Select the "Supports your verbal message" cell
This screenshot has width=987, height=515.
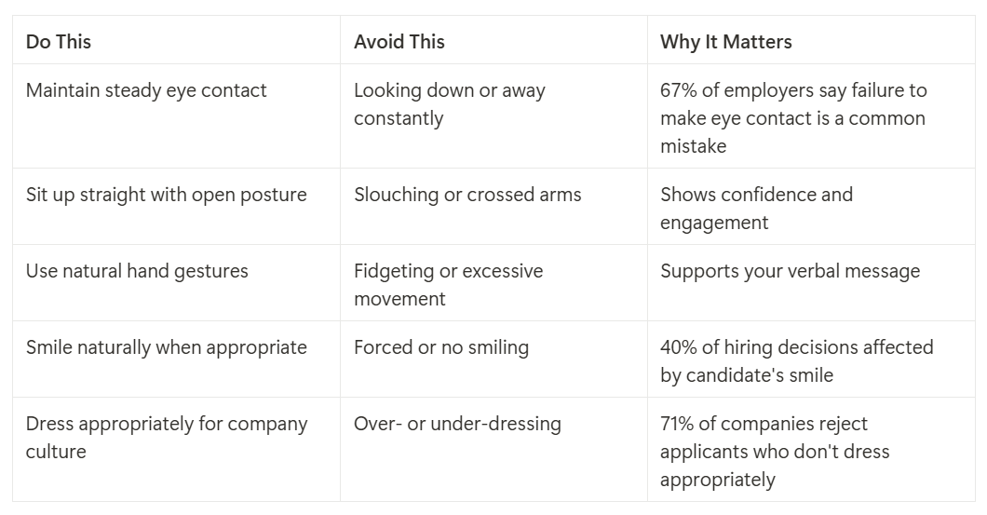pos(790,271)
